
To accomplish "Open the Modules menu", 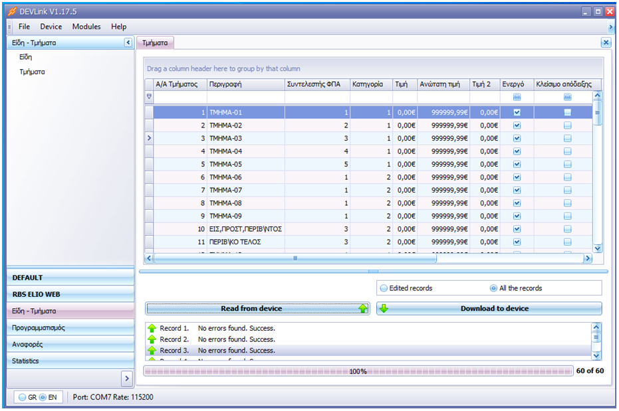I will pyautogui.click(x=86, y=27).
